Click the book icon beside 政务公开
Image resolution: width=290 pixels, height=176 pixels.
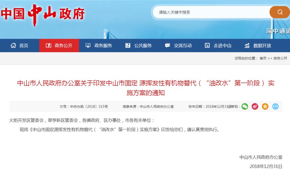(48, 45)
